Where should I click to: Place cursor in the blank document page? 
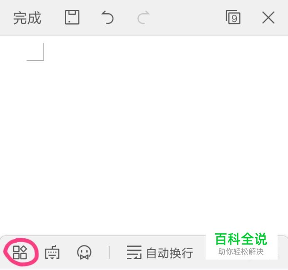tap(144, 135)
